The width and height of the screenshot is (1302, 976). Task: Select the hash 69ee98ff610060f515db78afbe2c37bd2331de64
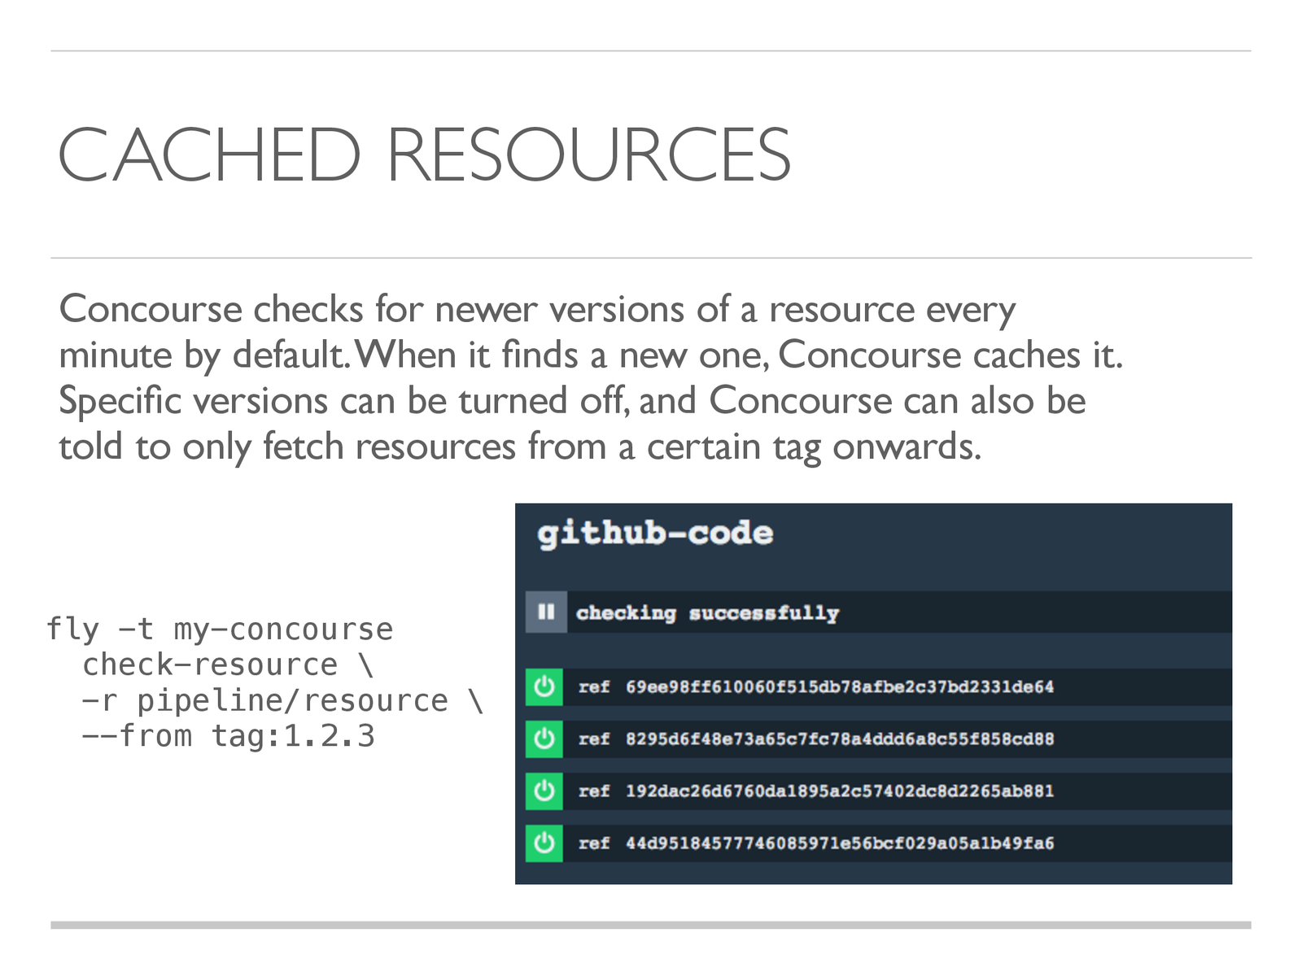point(840,687)
